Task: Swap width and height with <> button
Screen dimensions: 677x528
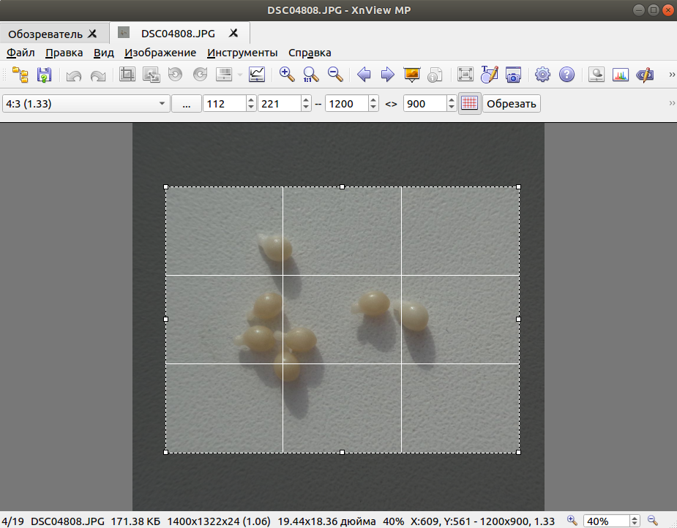Action: (391, 104)
